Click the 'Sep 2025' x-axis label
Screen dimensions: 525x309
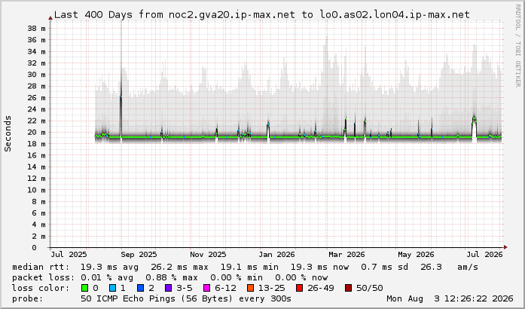click(x=139, y=255)
